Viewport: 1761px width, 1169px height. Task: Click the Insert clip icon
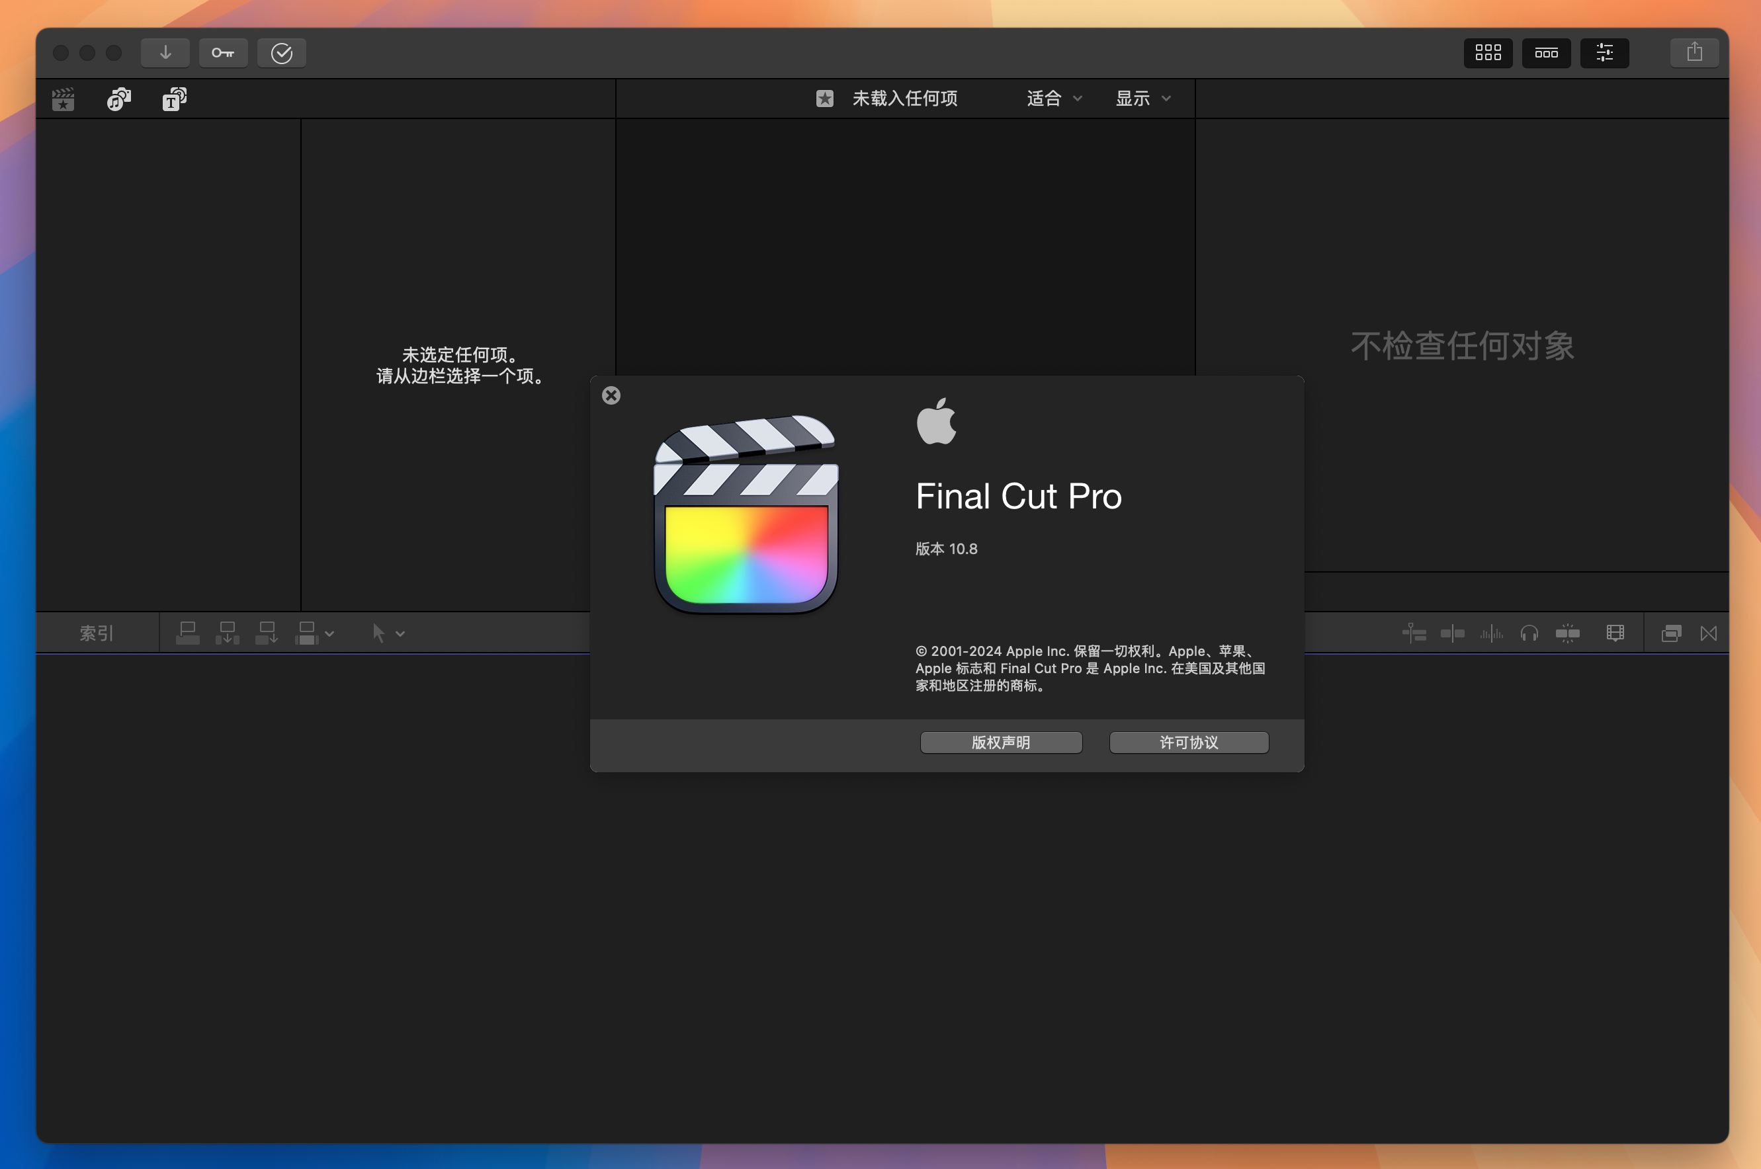(x=227, y=633)
